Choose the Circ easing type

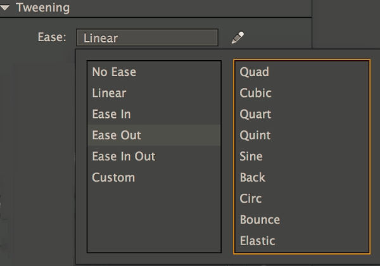[251, 198]
